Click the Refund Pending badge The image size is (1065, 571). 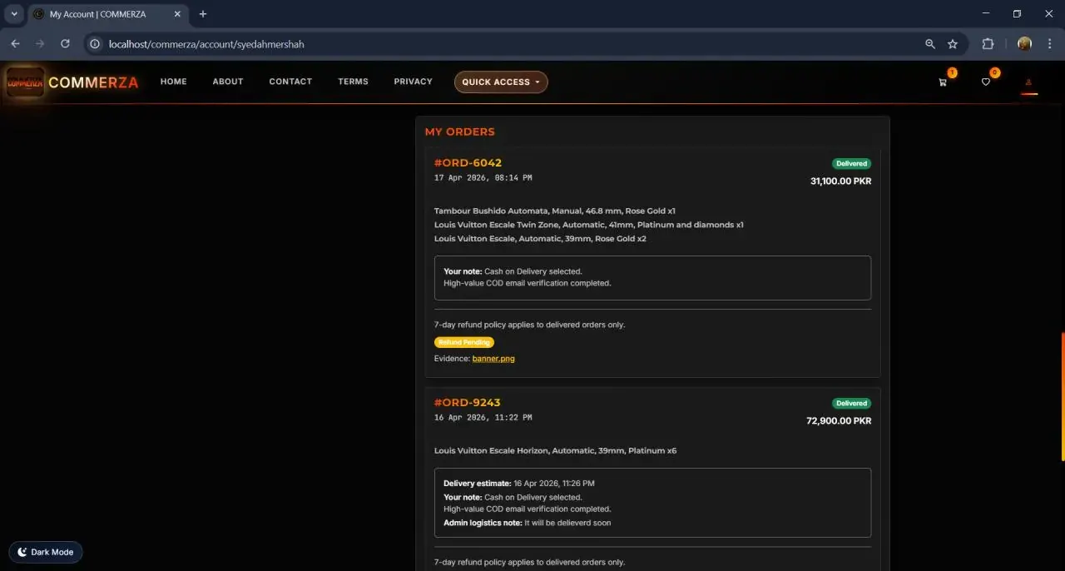click(x=464, y=342)
